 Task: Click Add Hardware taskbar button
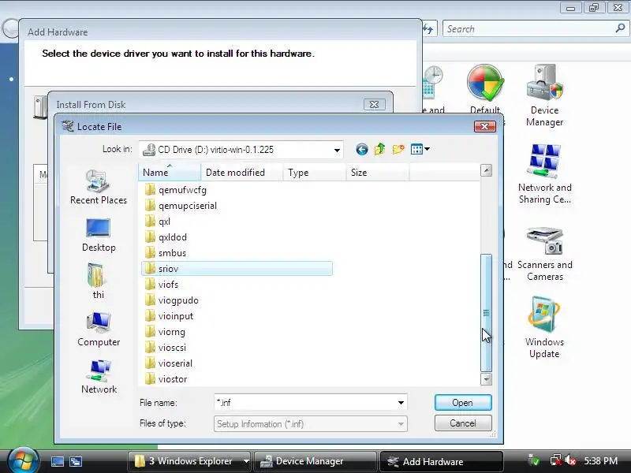point(441,461)
